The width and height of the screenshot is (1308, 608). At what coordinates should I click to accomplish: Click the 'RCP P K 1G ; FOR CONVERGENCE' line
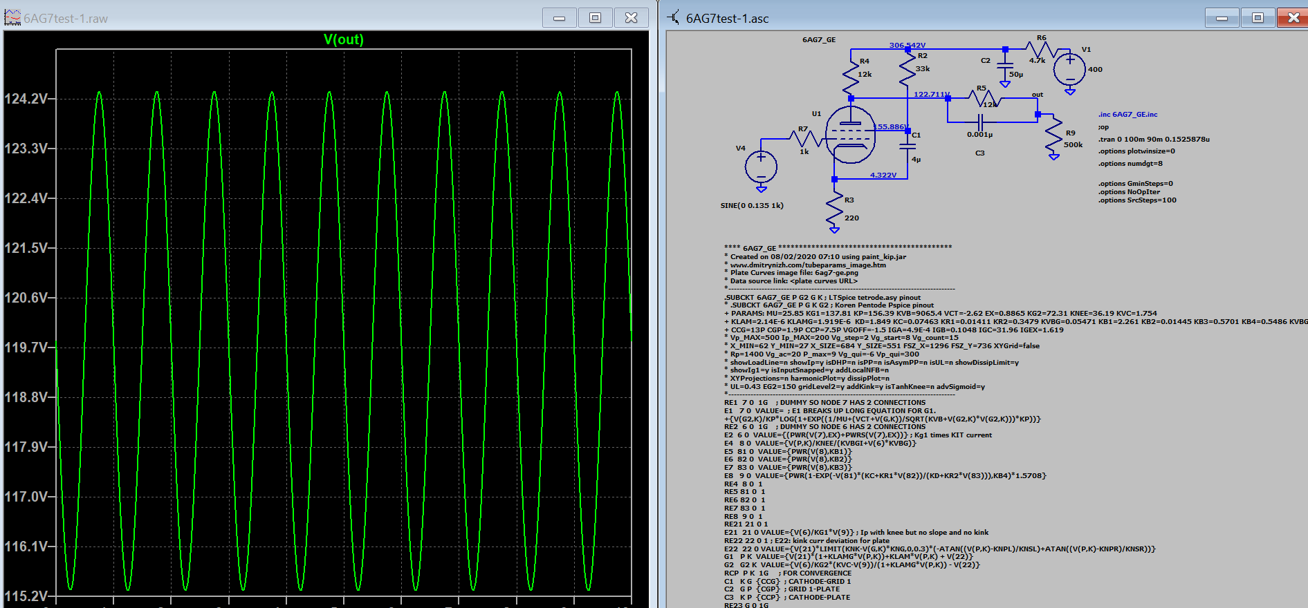click(788, 573)
